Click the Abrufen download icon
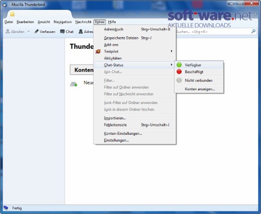This screenshot has width=261, height=214. click(8, 31)
